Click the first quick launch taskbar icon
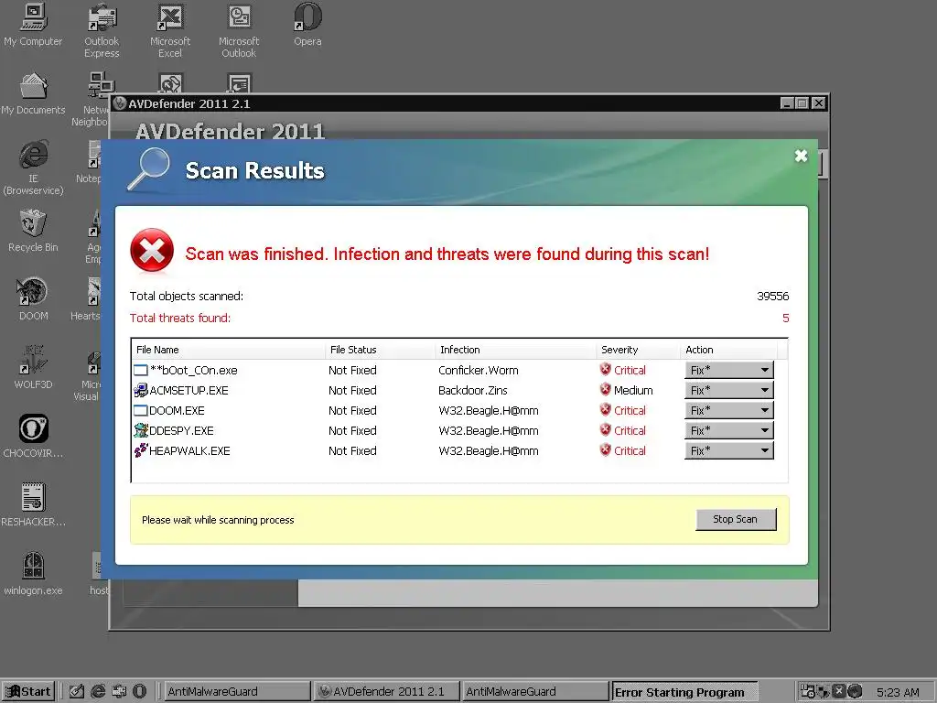This screenshot has width=937, height=703. click(77, 691)
